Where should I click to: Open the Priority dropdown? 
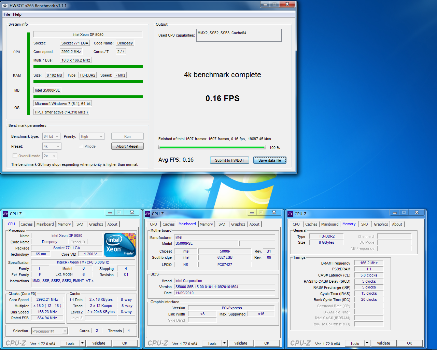[x=92, y=136]
